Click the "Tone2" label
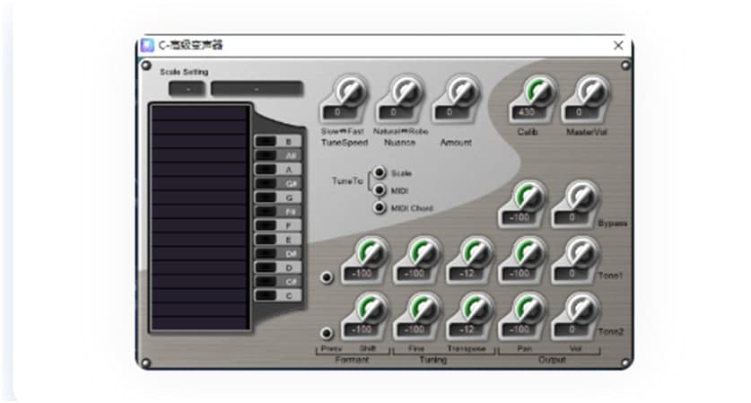The width and height of the screenshot is (751, 403). tap(611, 331)
